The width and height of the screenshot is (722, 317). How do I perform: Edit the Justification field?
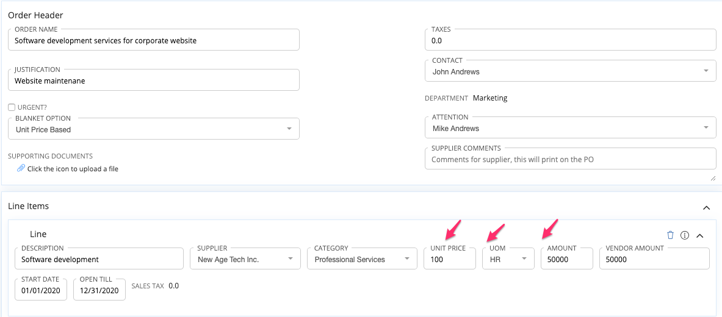pos(154,80)
